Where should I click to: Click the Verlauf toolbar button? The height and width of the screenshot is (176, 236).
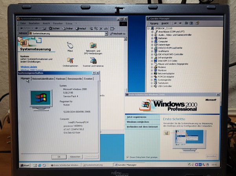point(81,28)
